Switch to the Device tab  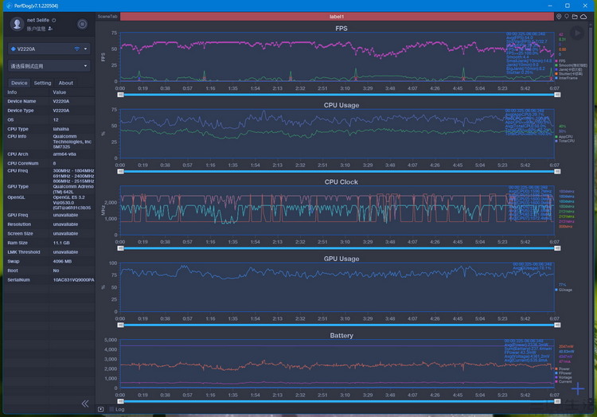(x=19, y=83)
